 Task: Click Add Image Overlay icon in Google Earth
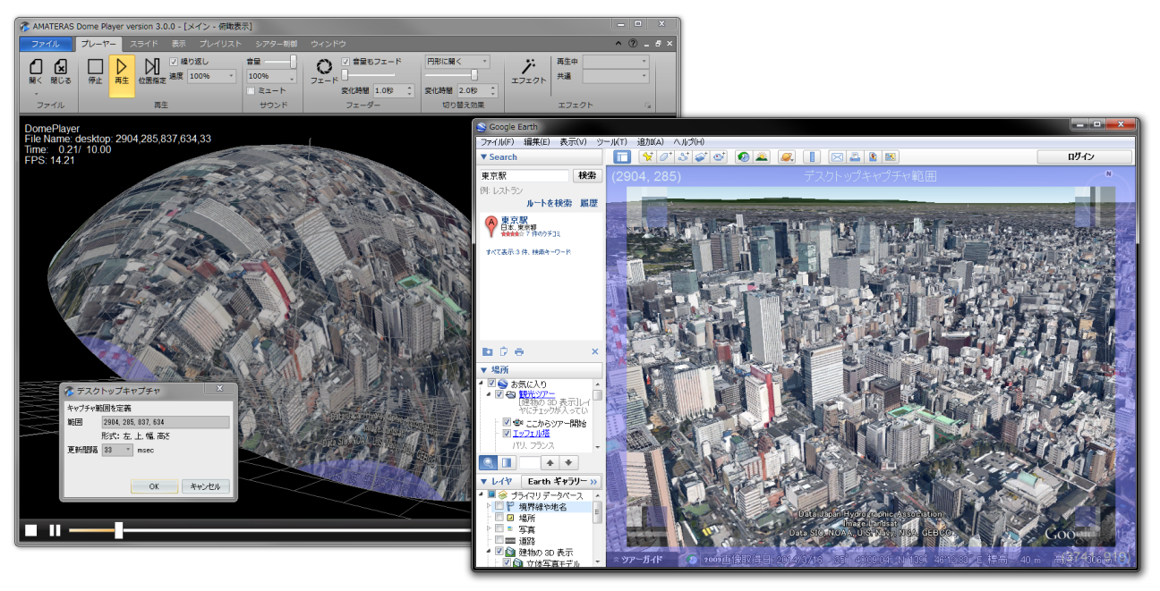pyautogui.click(x=702, y=156)
